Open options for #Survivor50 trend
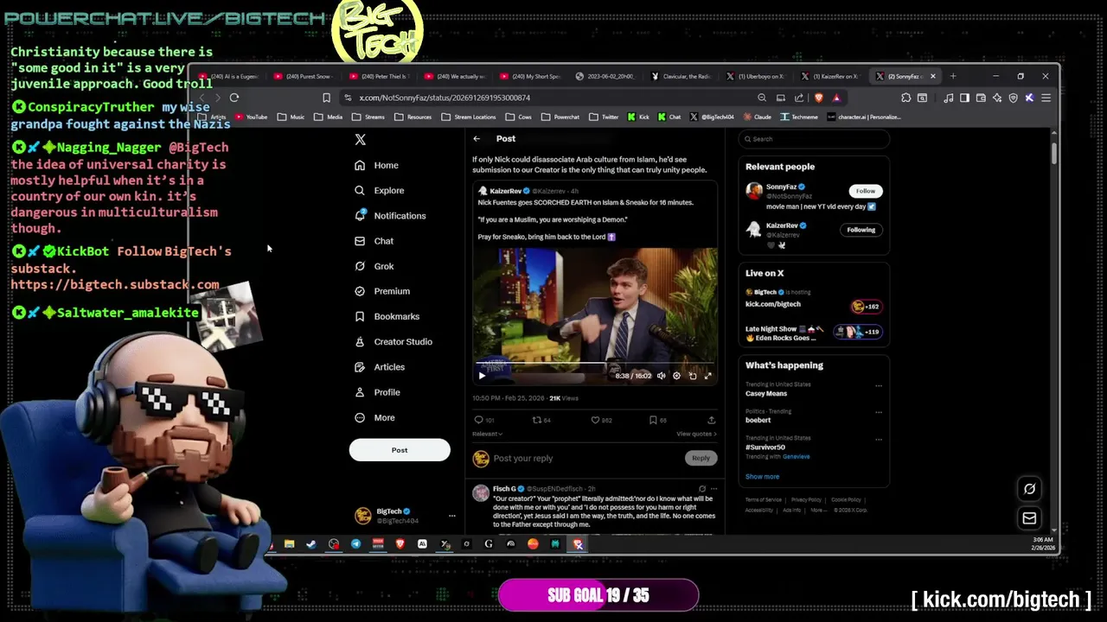The image size is (1107, 622). point(879,439)
